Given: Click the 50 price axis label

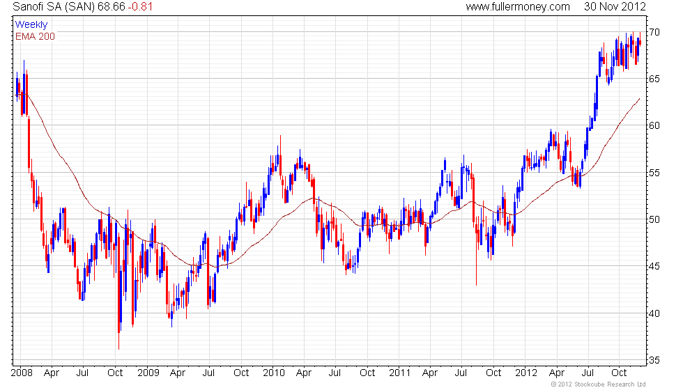Looking at the screenshot, I should tap(654, 219).
